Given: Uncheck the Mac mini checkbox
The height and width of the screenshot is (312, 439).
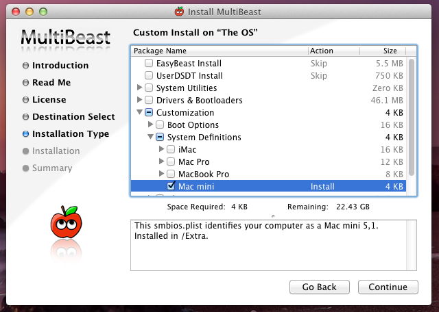Looking at the screenshot, I should pos(171,185).
